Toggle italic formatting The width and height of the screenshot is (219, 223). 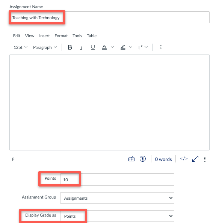82,47
